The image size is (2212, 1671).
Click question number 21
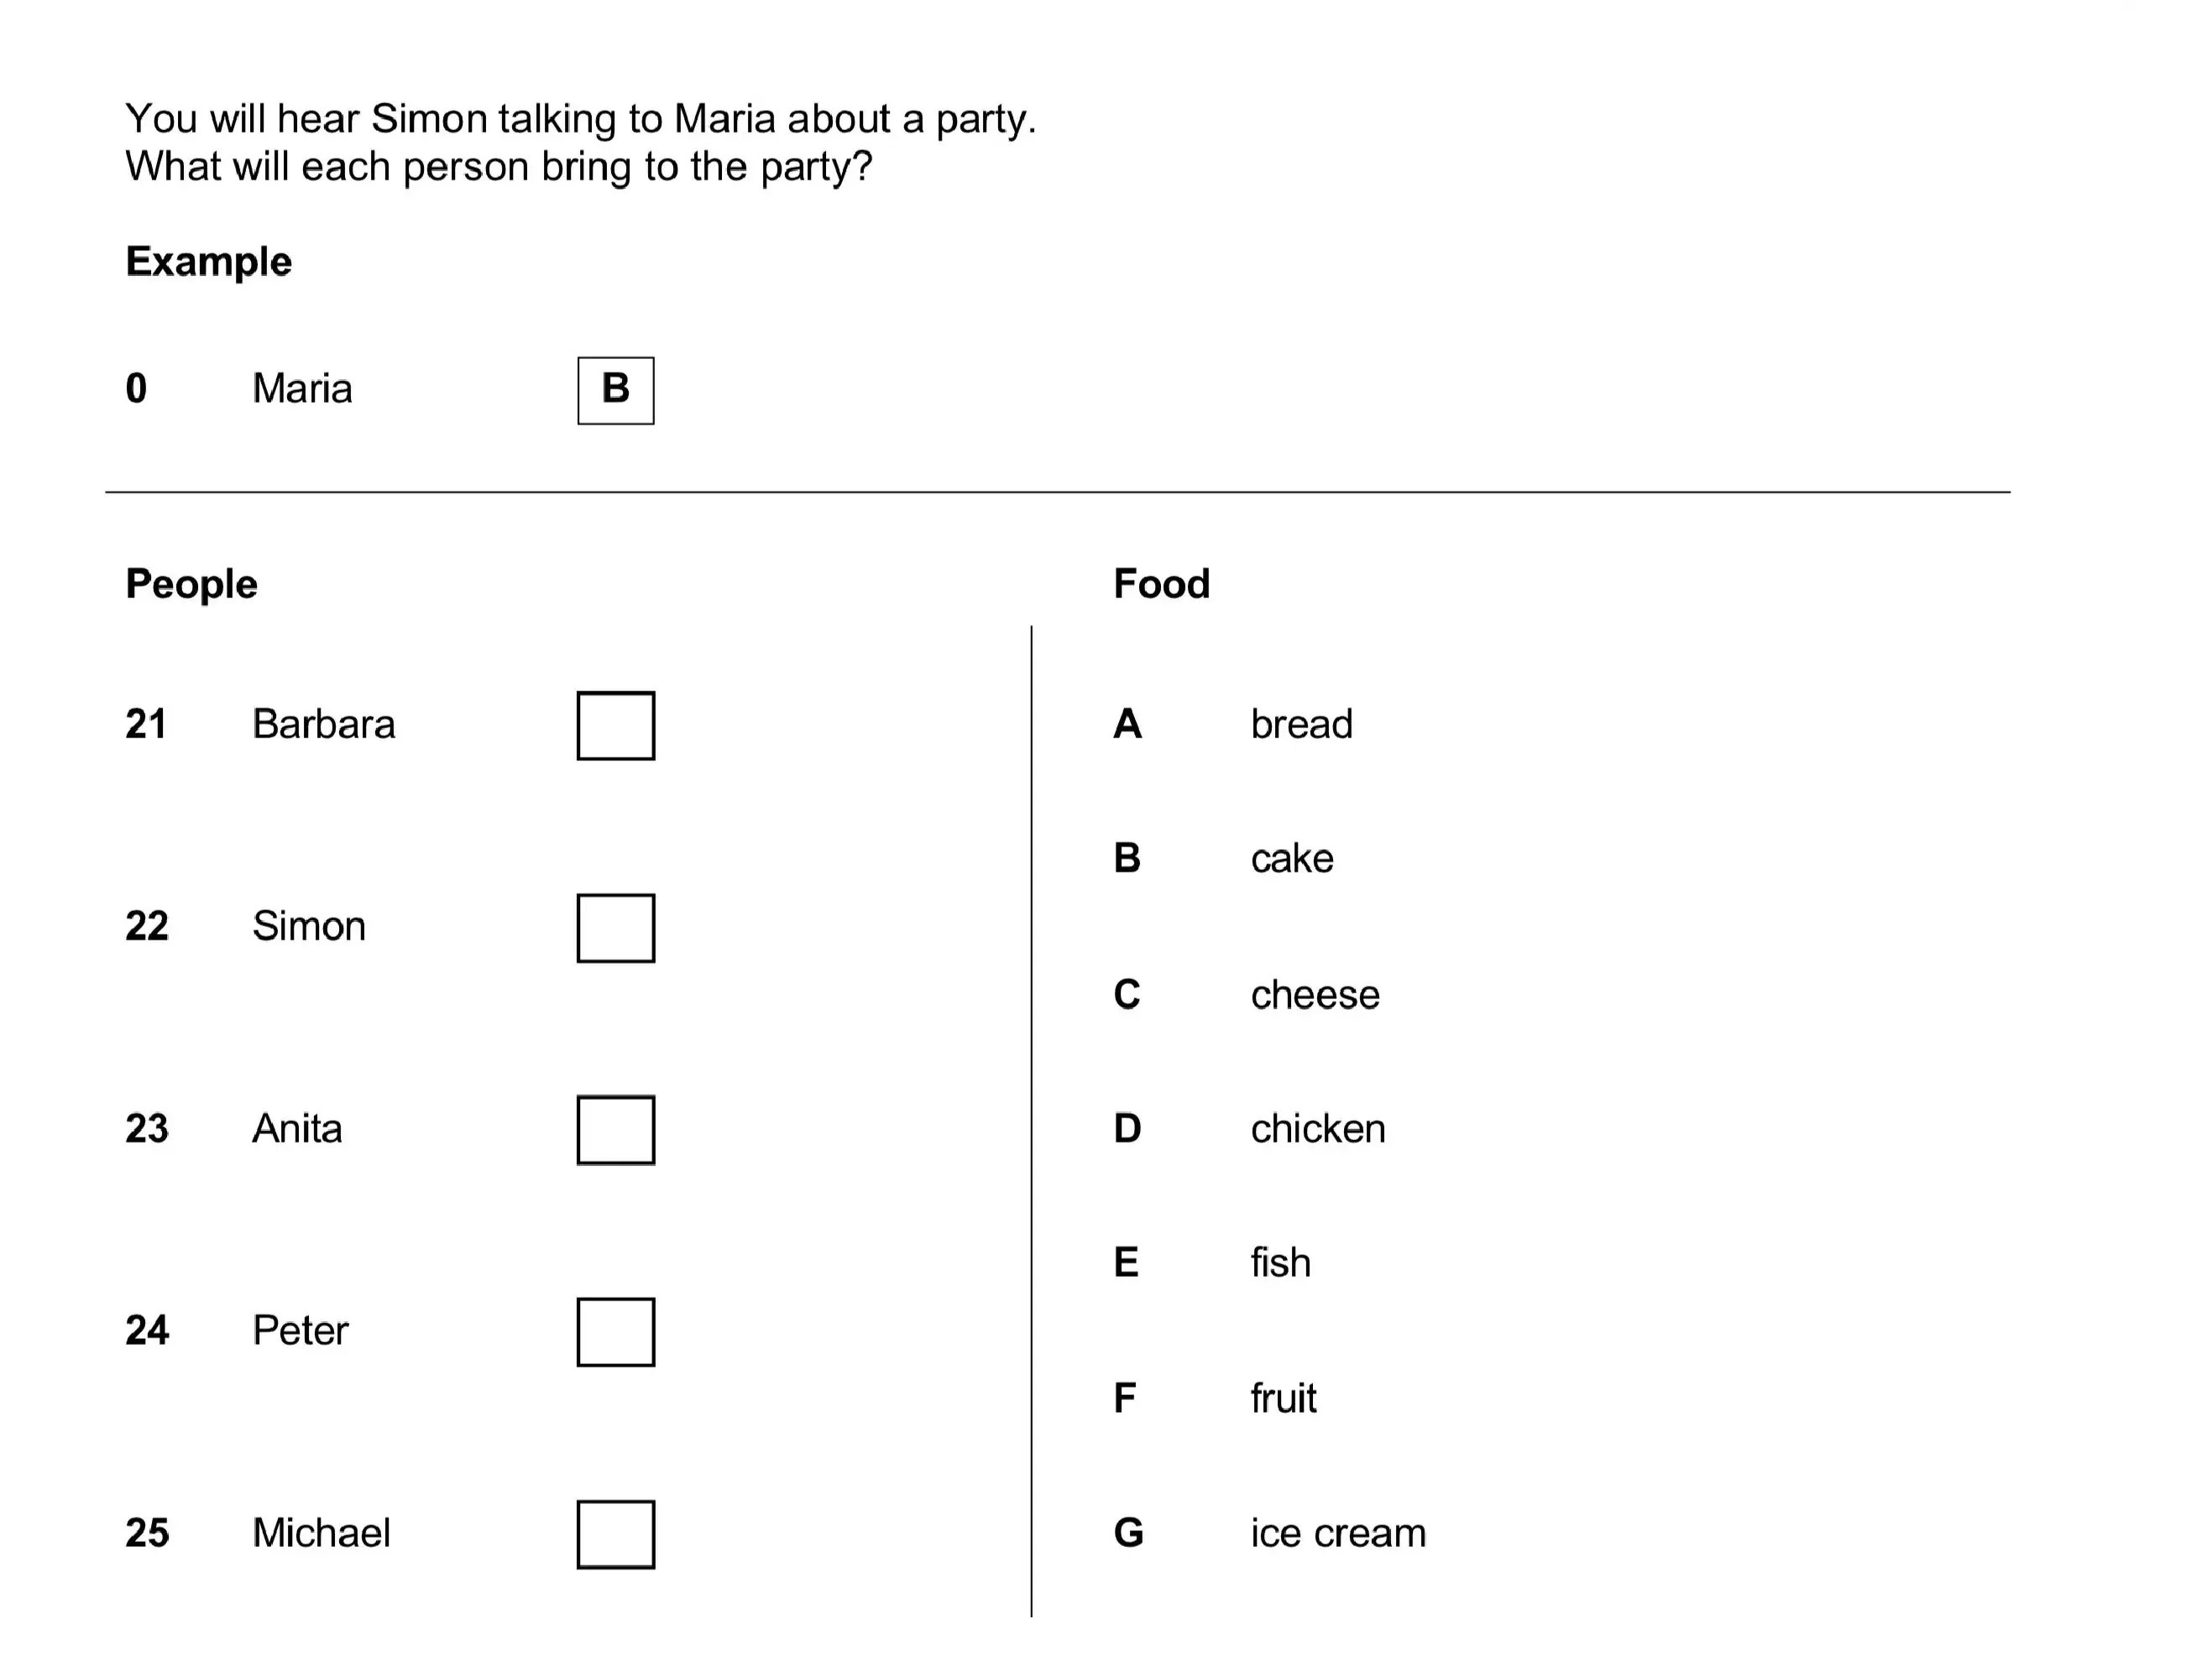(x=146, y=724)
